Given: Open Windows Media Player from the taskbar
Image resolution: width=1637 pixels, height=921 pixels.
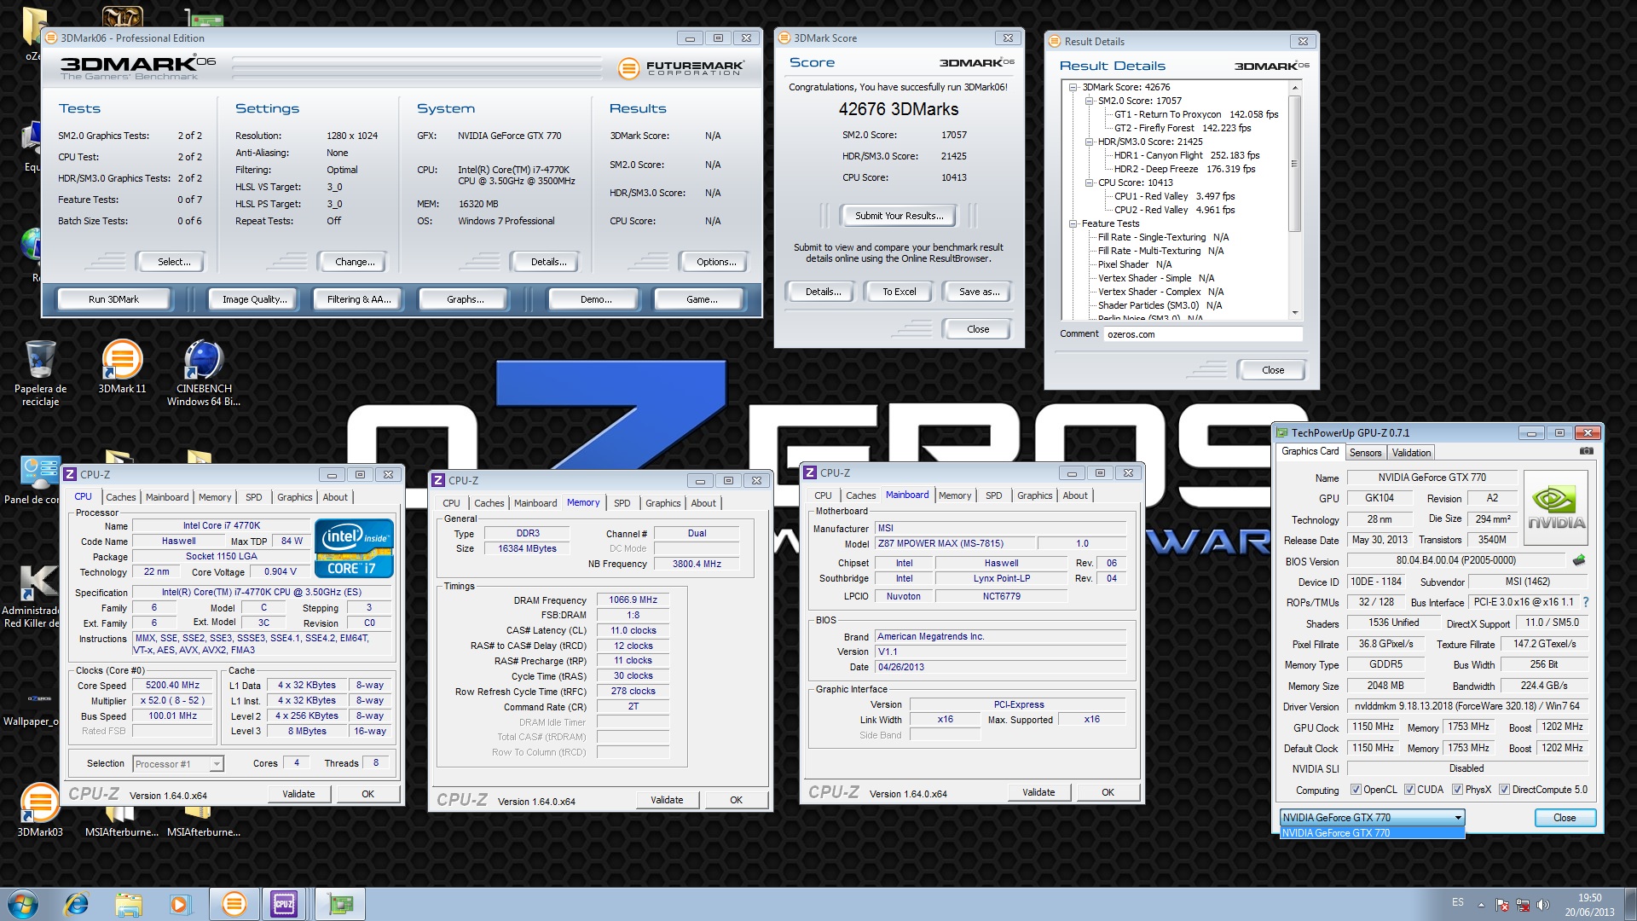Looking at the screenshot, I should (179, 904).
